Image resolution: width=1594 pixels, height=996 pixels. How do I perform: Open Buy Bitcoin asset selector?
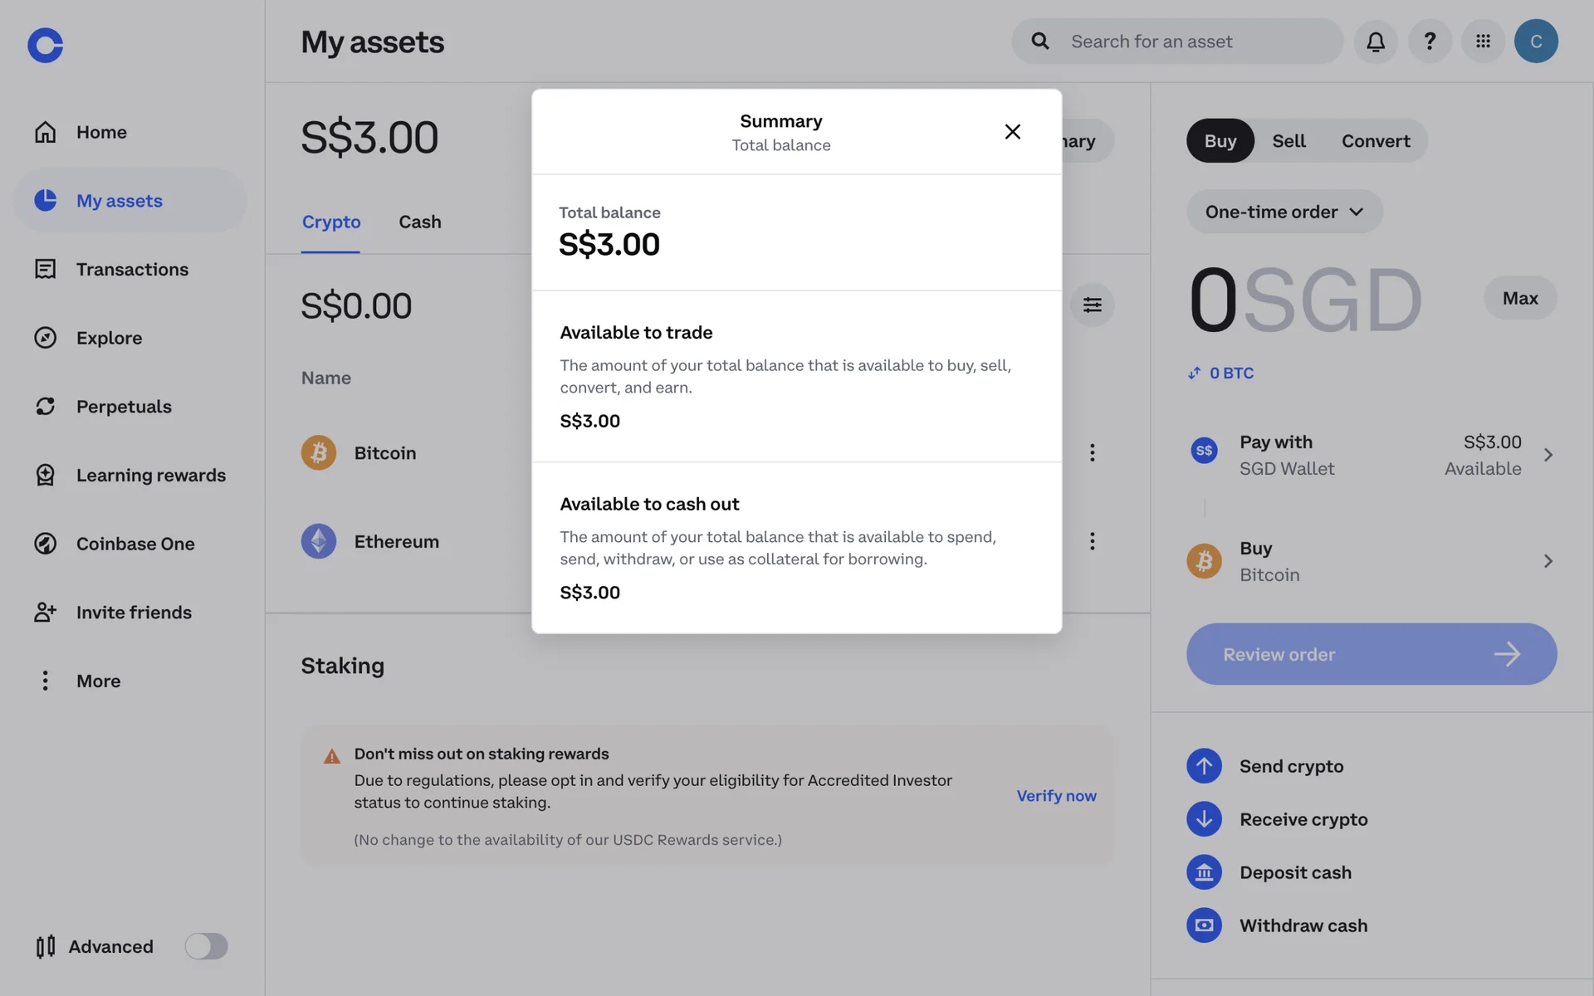pos(1372,561)
